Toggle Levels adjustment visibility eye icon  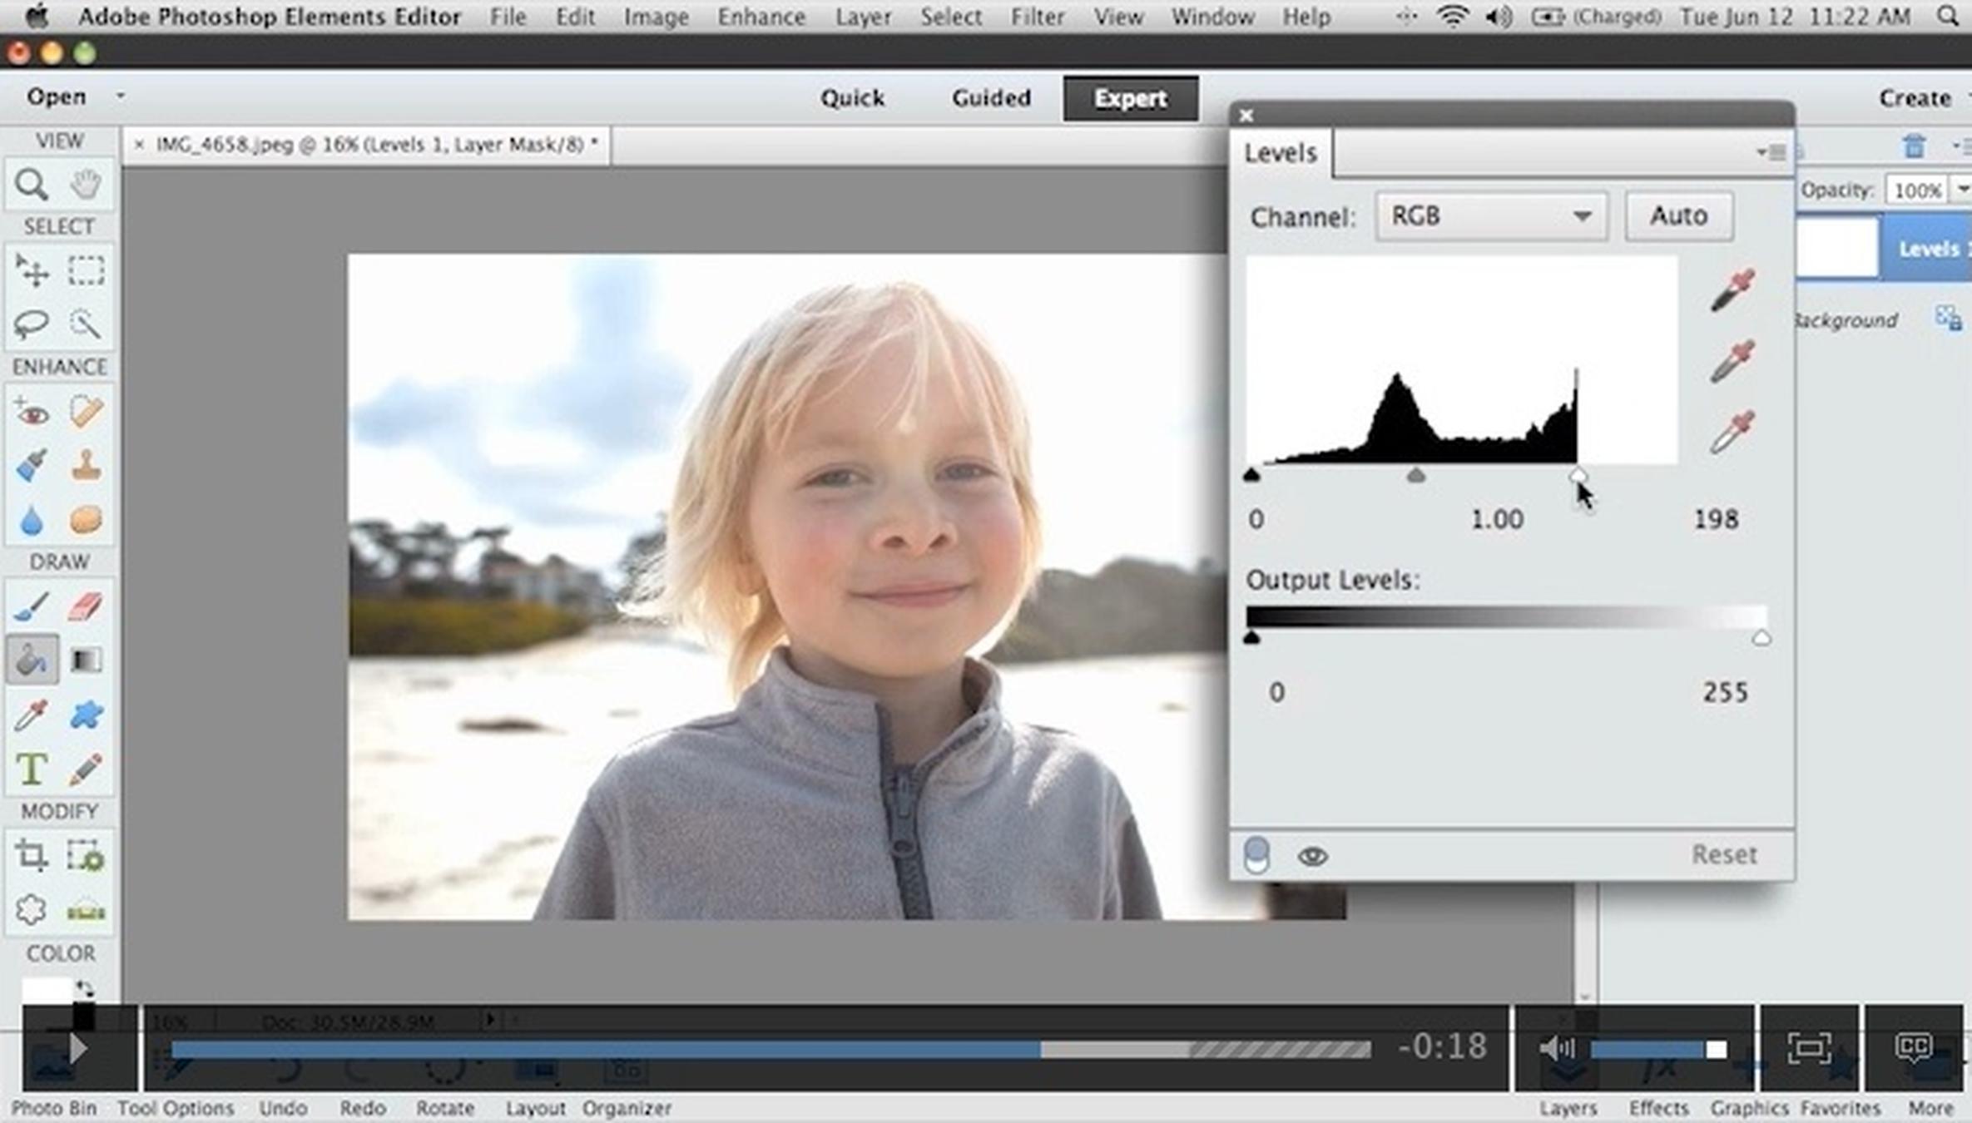1312,856
